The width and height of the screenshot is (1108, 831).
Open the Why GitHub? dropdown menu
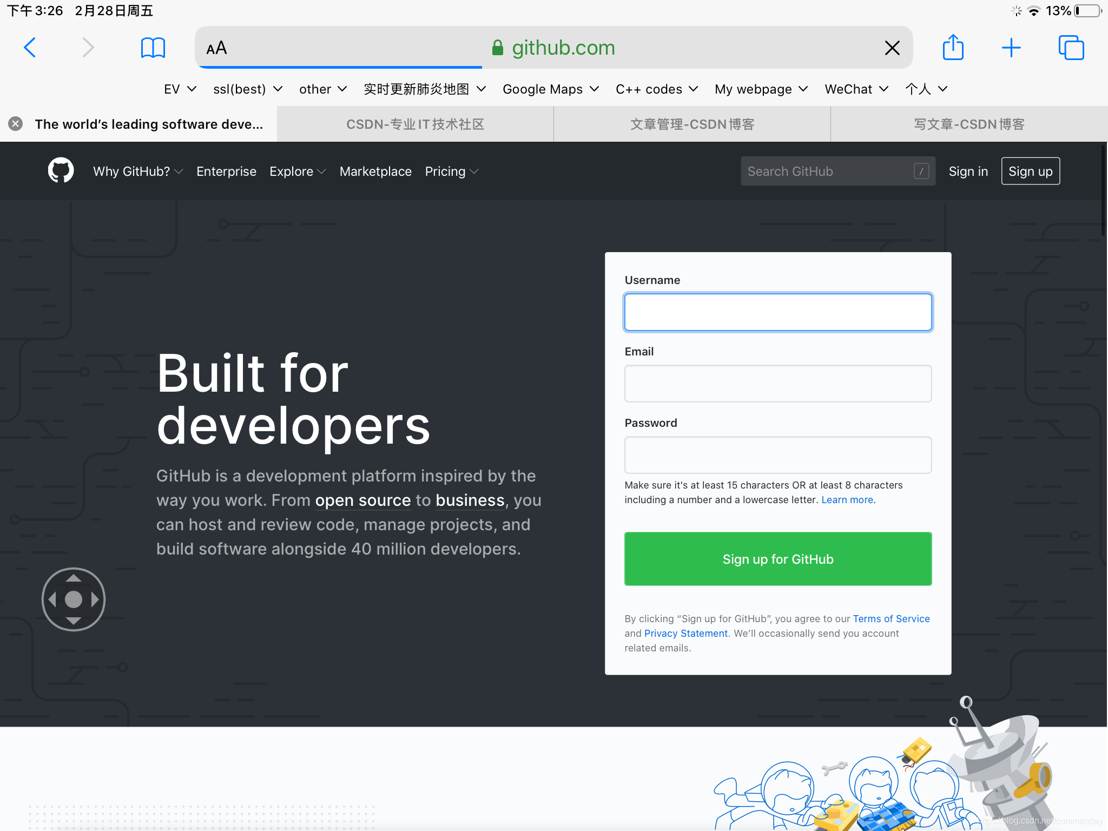(138, 171)
